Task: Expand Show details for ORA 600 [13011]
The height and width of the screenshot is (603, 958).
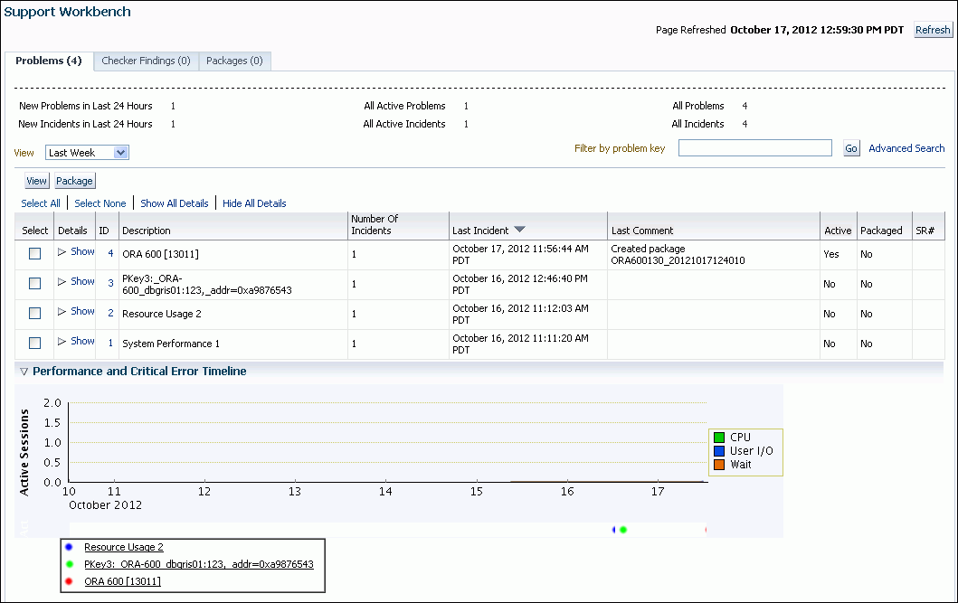Action: tap(76, 252)
